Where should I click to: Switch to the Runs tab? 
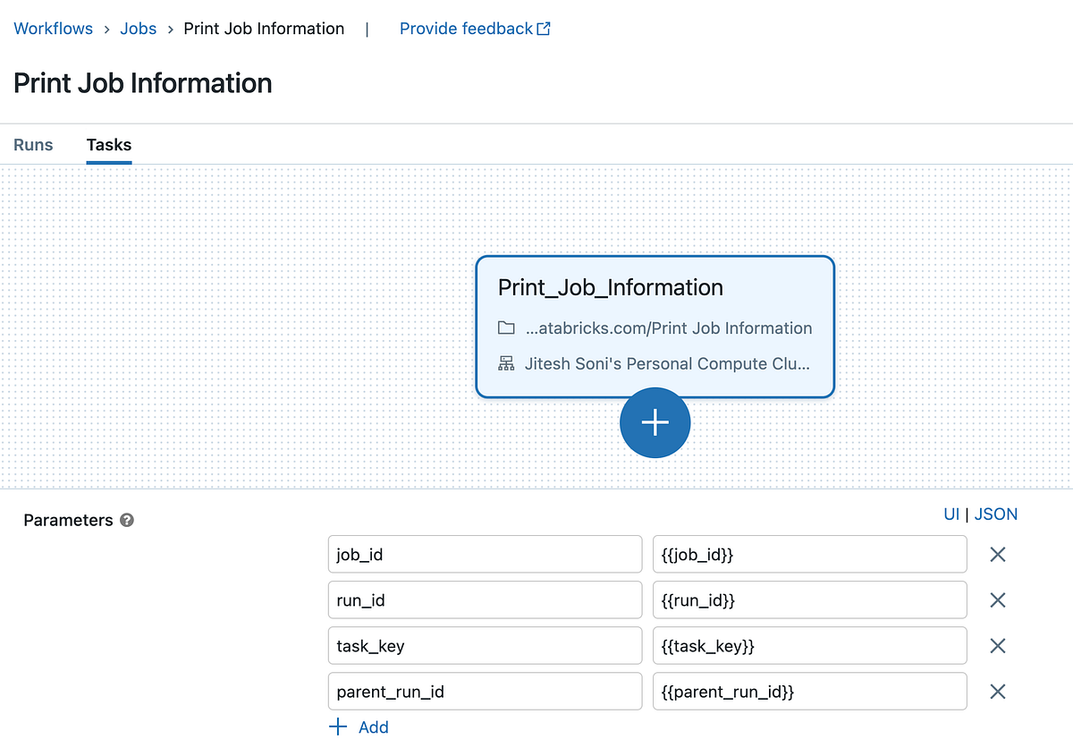coord(32,144)
